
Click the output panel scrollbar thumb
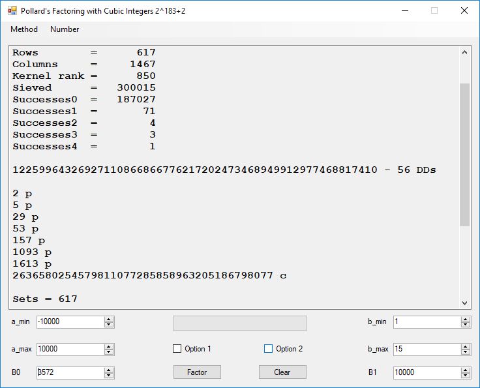(x=464, y=154)
